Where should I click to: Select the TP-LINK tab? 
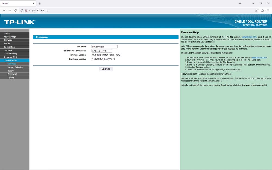point(18,4)
